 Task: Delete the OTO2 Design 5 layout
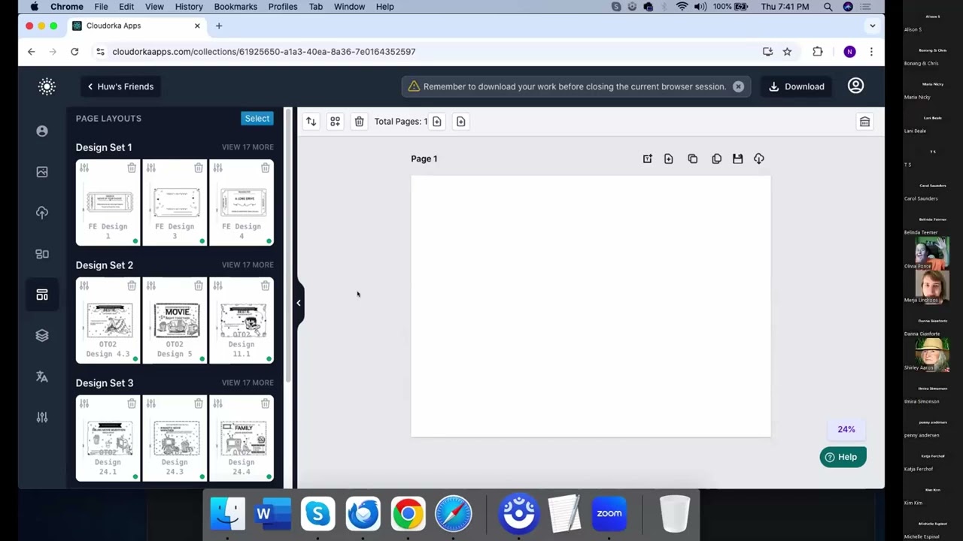point(199,286)
